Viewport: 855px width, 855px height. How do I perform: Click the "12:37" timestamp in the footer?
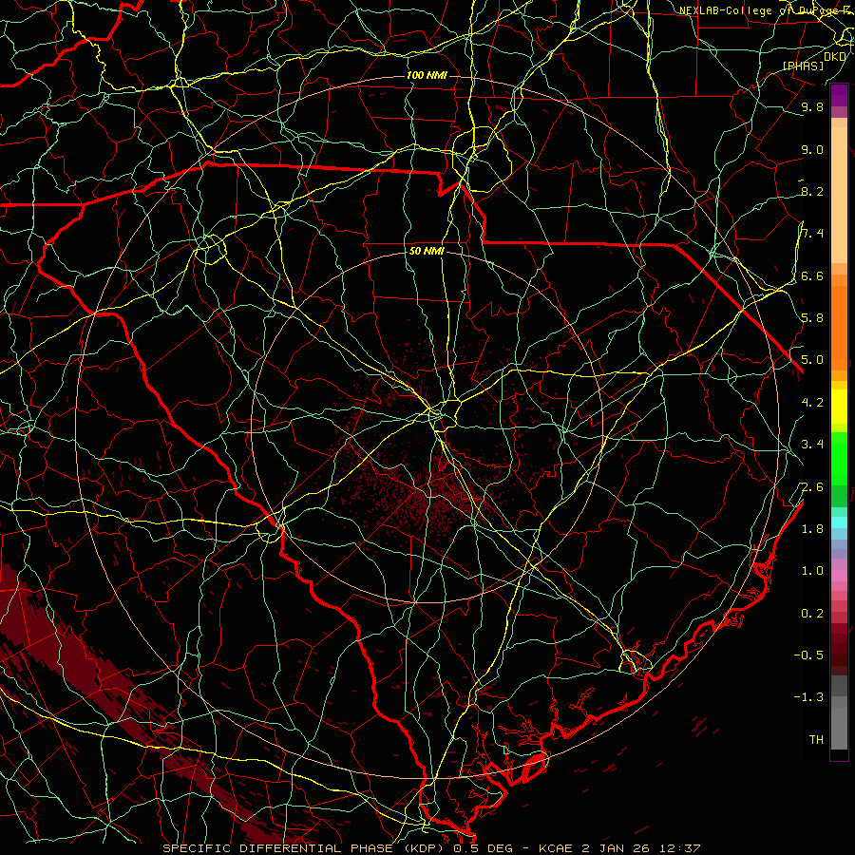[679, 848]
